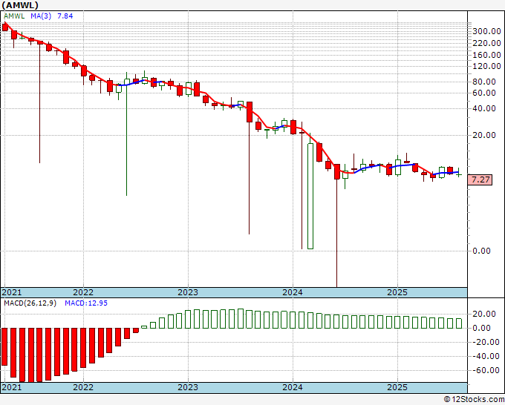Image resolution: width=505 pixels, height=405 pixels.
Task: Click the -20.00 MACD axis label
Action: click(486, 342)
